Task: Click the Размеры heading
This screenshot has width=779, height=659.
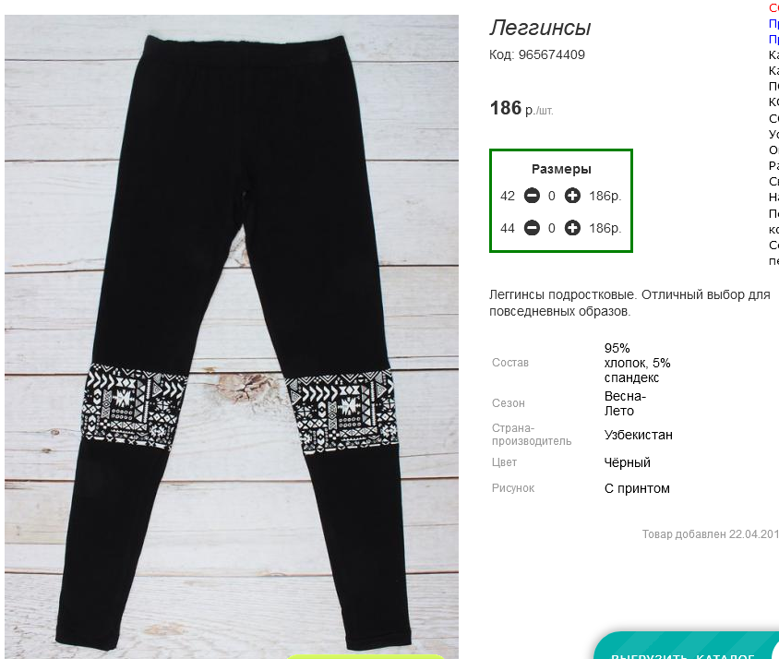Action: 561,169
